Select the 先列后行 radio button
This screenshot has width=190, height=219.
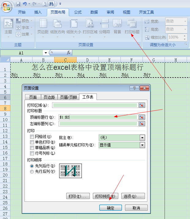[32, 166]
